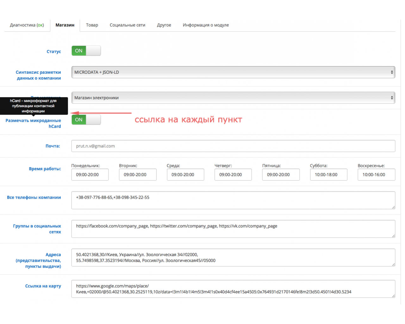Edit Суббота working hours field
Screen dimensions: 405x324
point(329,175)
